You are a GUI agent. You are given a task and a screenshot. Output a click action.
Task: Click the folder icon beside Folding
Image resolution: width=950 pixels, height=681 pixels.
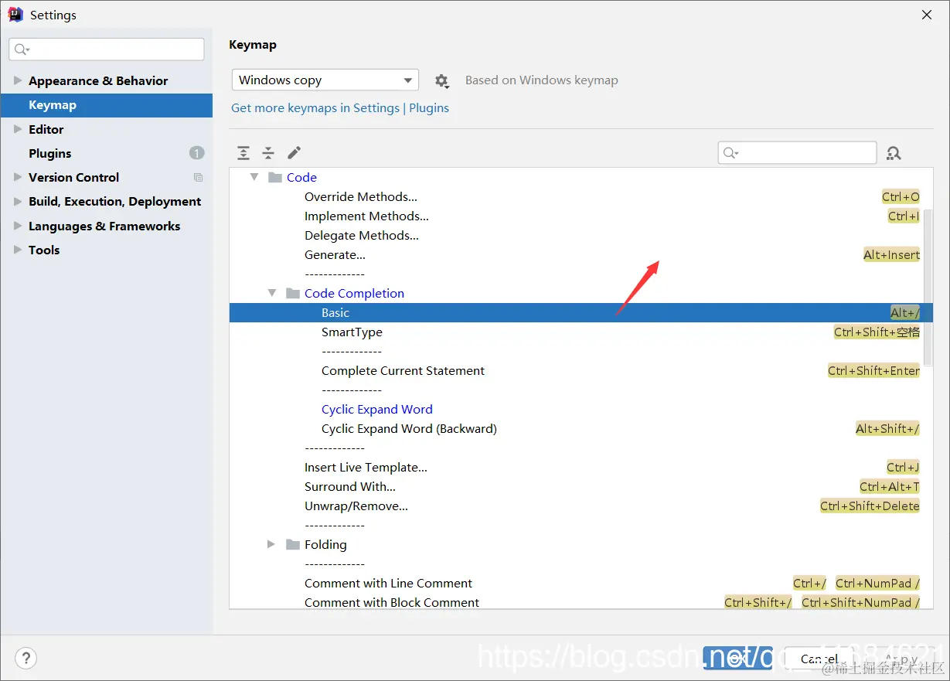[293, 544]
